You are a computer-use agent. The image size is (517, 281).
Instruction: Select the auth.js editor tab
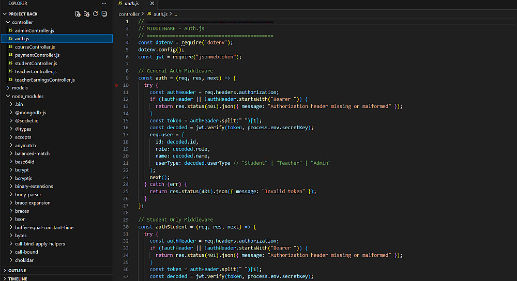(132, 4)
